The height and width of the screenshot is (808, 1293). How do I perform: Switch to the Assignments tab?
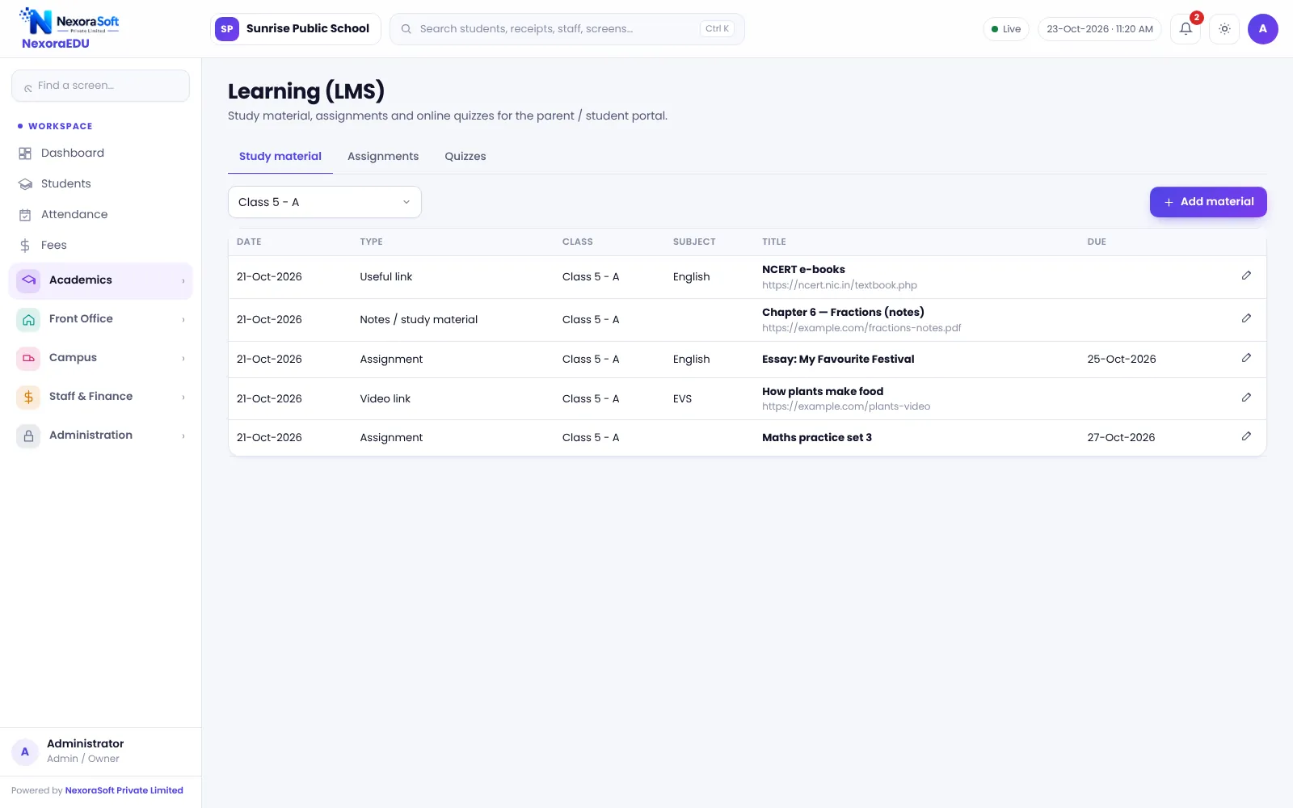[x=383, y=157]
